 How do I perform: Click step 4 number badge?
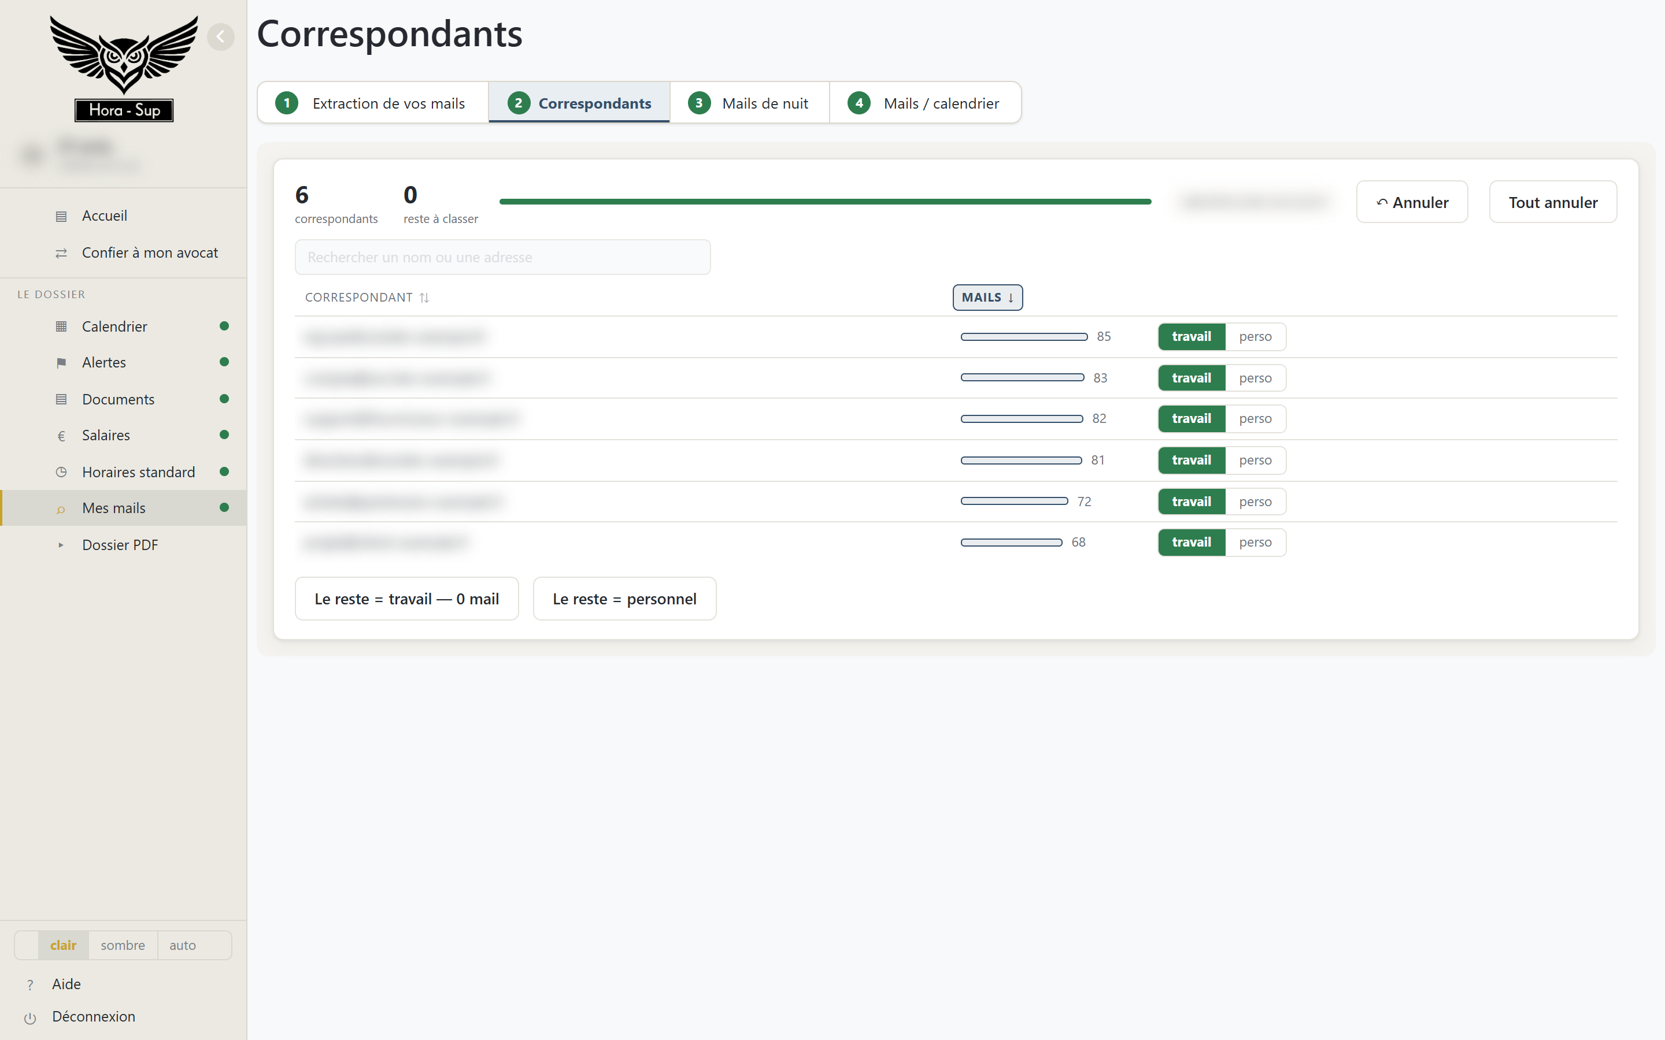tap(859, 103)
